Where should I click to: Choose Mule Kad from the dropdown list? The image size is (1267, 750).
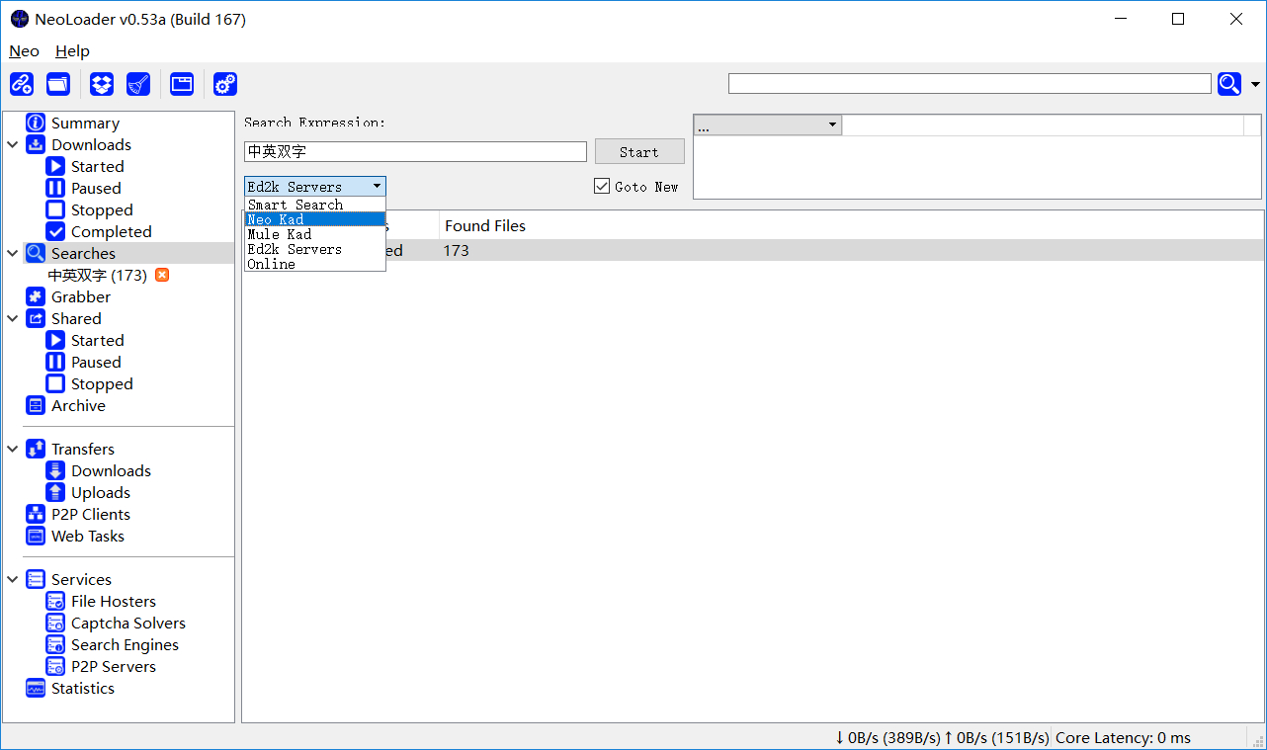click(x=315, y=234)
